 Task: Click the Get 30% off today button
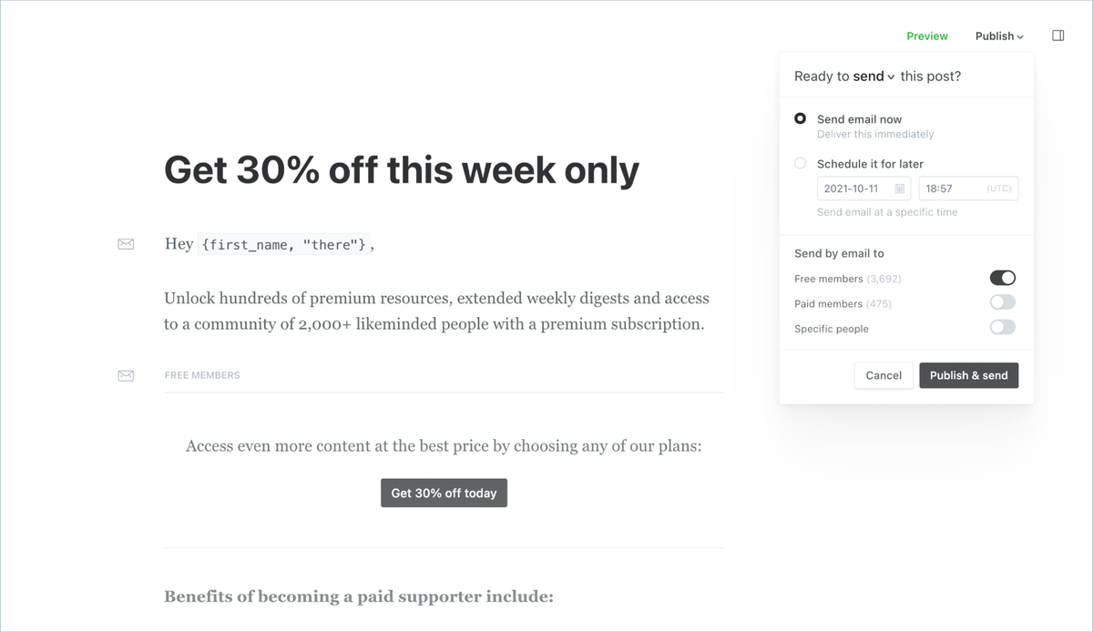pos(444,493)
